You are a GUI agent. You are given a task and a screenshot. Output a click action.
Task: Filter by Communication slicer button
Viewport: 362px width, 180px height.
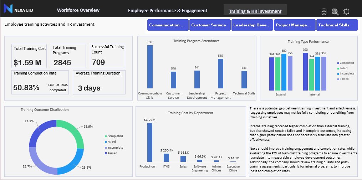(x=168, y=25)
